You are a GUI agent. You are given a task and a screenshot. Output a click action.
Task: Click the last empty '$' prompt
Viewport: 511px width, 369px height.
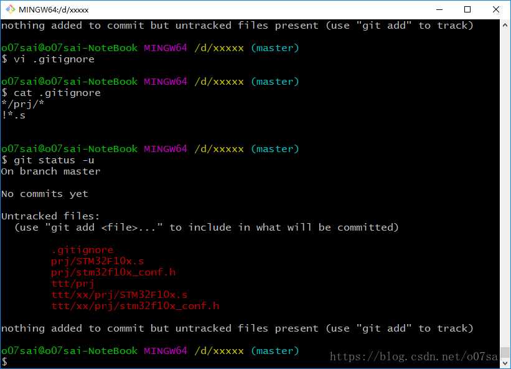click(4, 362)
